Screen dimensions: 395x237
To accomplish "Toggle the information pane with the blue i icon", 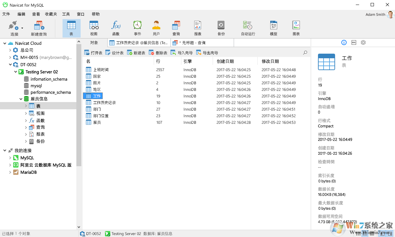I will (x=344, y=42).
